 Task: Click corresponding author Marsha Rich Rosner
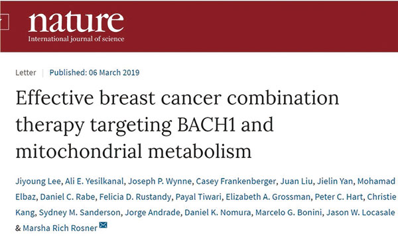[x=60, y=228]
